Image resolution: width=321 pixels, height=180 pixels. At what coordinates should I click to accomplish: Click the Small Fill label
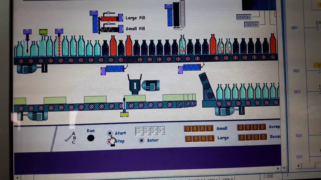pyautogui.click(x=135, y=29)
